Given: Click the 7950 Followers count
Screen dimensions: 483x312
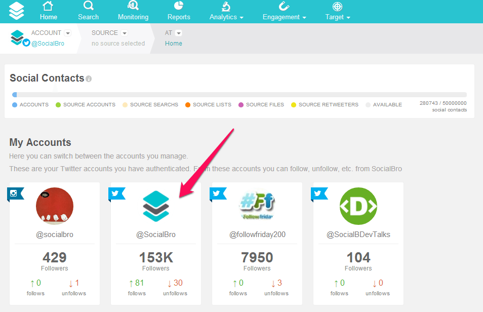Looking at the screenshot, I should 257,257.
